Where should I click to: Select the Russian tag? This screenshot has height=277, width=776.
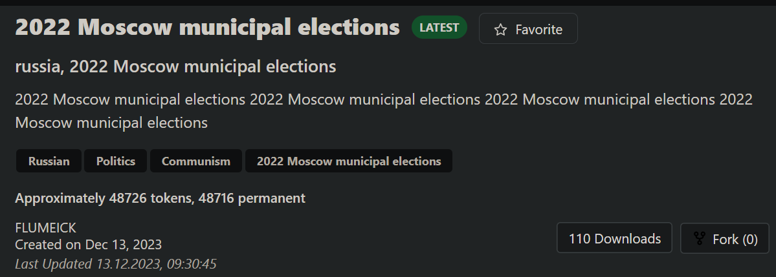tap(49, 161)
